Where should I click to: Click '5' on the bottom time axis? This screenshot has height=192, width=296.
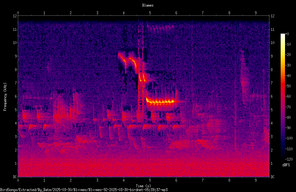tap(150, 180)
